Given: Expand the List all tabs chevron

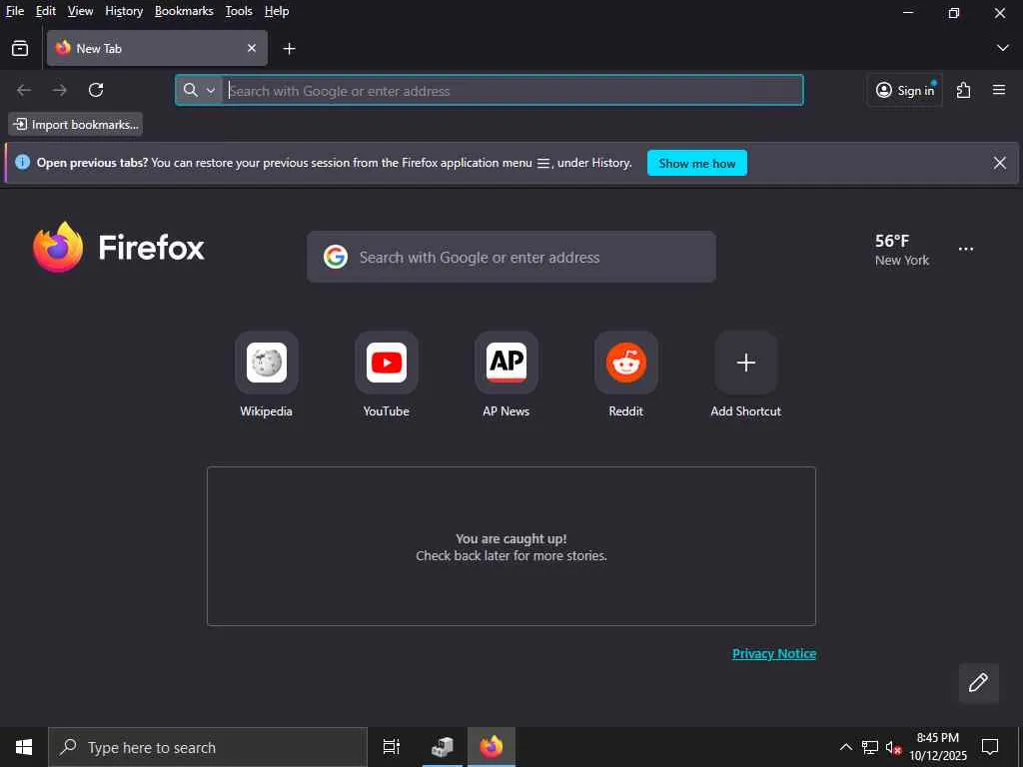Looking at the screenshot, I should point(1003,48).
